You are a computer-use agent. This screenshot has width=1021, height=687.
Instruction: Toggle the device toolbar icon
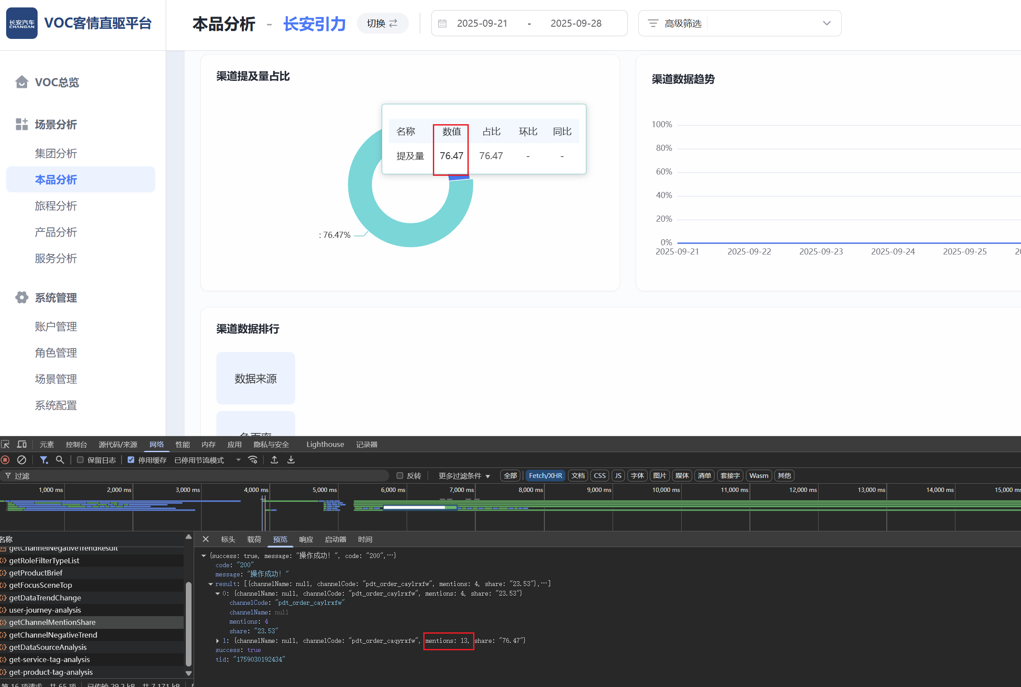[x=21, y=444]
